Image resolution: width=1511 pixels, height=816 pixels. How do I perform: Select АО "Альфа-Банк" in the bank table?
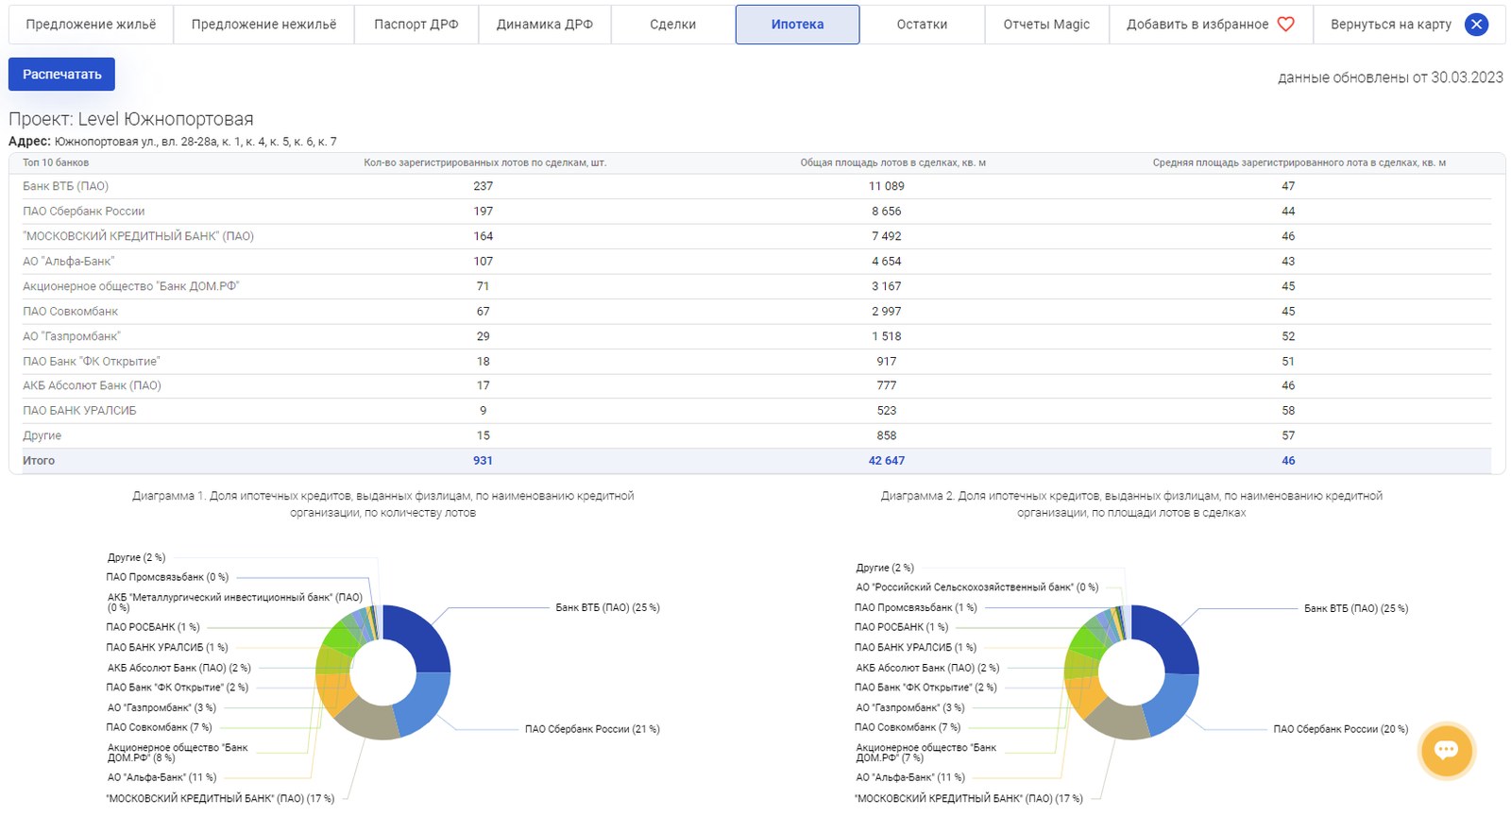(x=68, y=262)
